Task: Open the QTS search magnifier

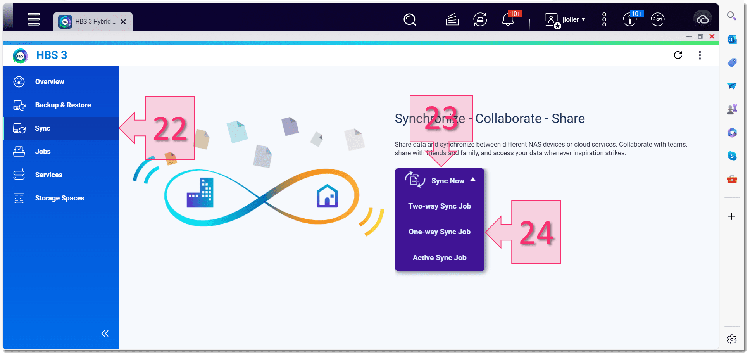Action: [410, 19]
